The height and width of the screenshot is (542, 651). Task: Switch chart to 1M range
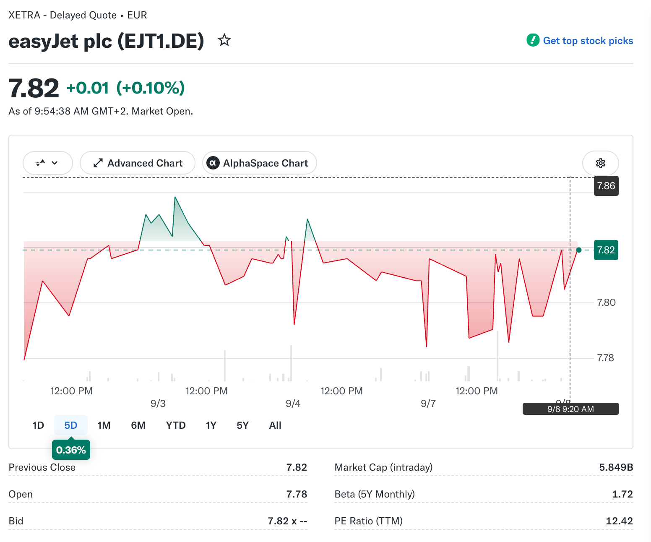104,425
